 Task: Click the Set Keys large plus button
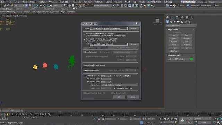pos(182,120)
